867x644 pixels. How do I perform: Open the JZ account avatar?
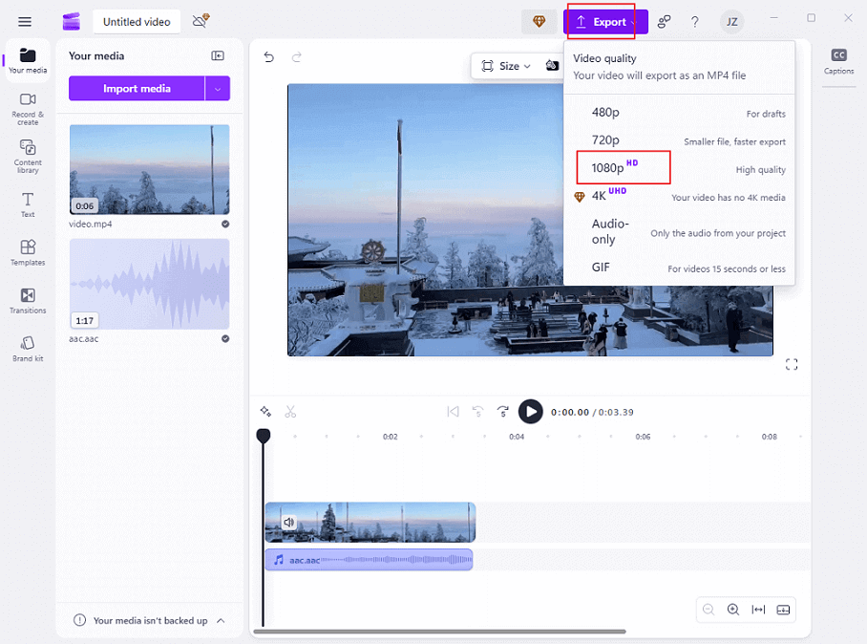[x=732, y=22]
